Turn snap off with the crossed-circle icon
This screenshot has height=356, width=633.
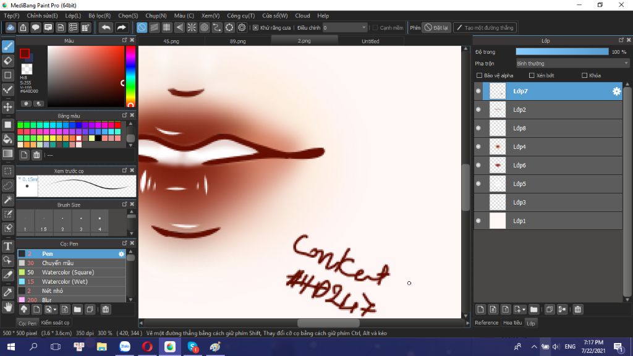[142, 27]
